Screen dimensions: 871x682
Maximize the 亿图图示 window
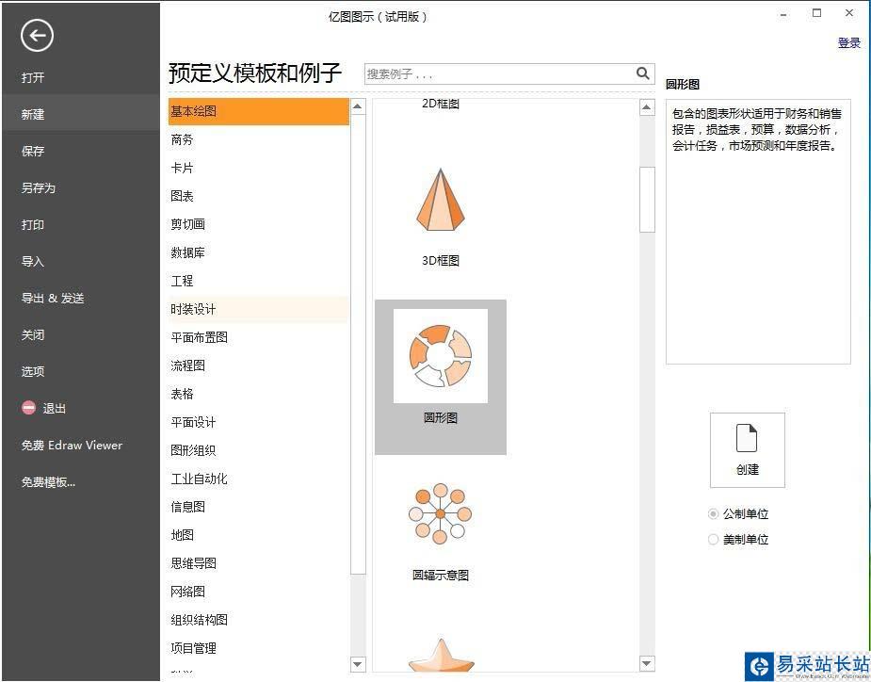pos(816,13)
